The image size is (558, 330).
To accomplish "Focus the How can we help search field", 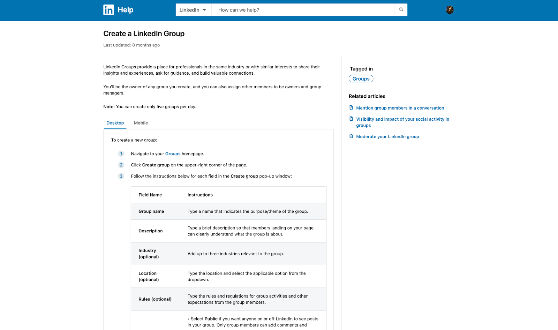I will click(303, 10).
